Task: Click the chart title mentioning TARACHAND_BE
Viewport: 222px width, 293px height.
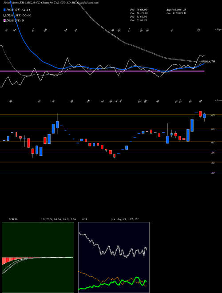Action: tap(51, 3)
